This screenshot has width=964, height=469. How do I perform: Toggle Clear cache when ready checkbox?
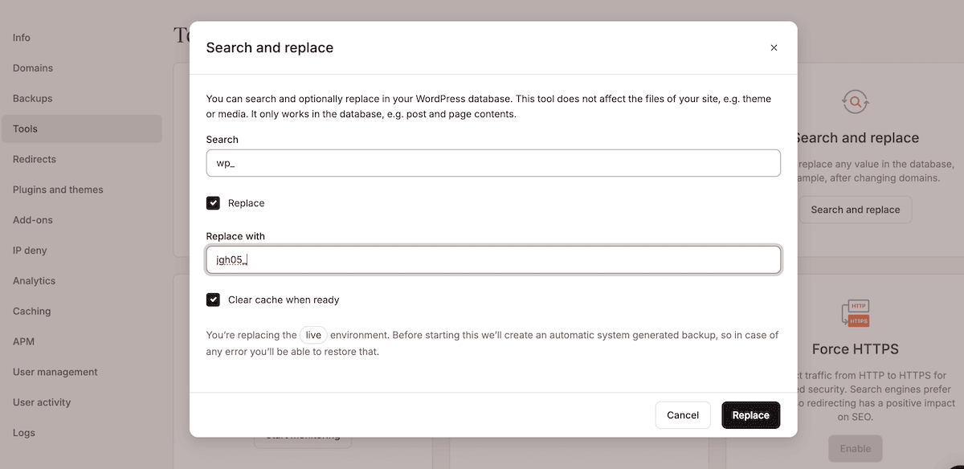coord(213,300)
